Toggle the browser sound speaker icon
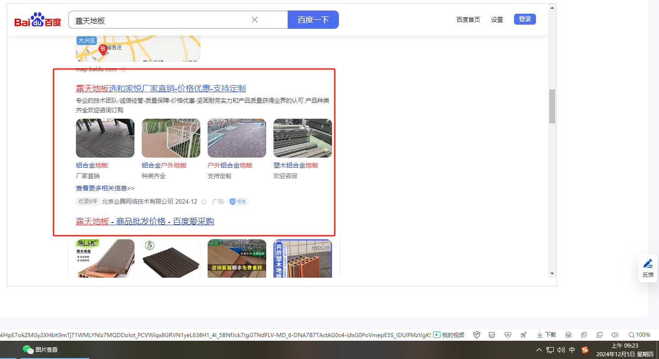This screenshot has width=659, height=359. coord(615,335)
